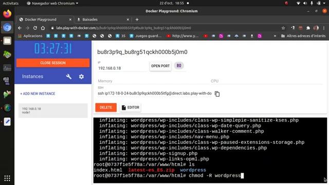Open the text editor dock icon
Screen dimensions: 329x185
(x=7, y=122)
